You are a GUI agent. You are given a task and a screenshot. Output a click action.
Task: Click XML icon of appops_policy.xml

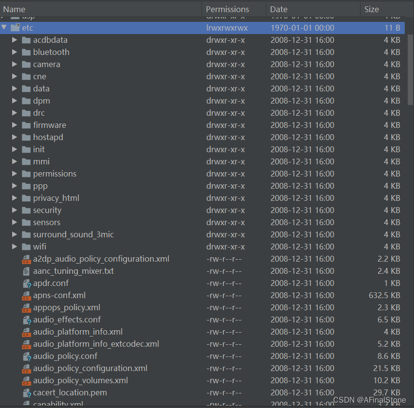26,308
